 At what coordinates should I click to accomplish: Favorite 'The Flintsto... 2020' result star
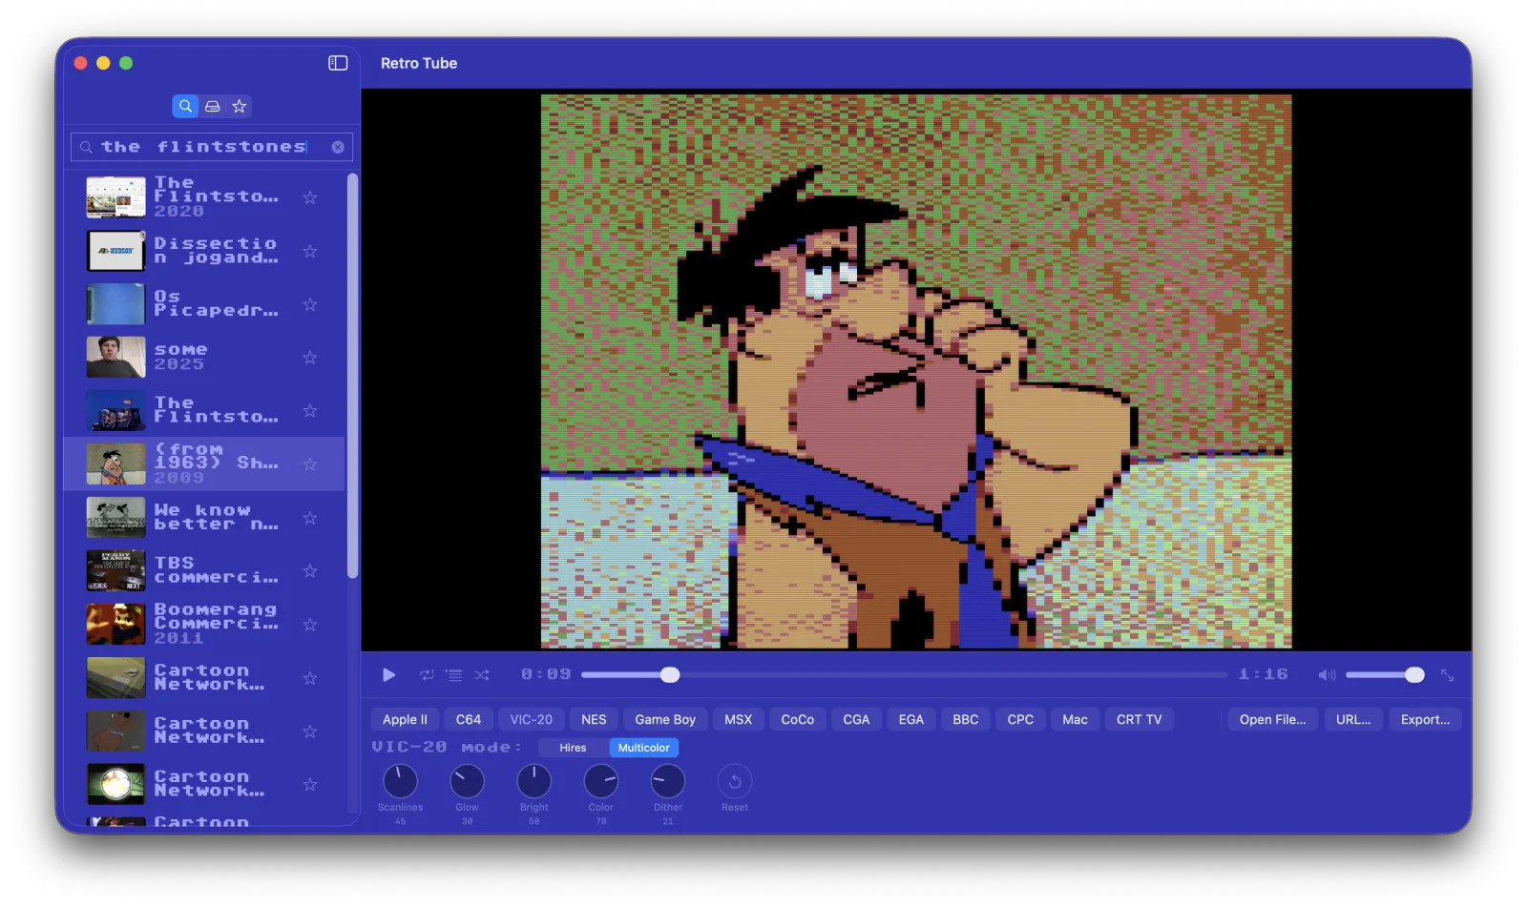(310, 197)
